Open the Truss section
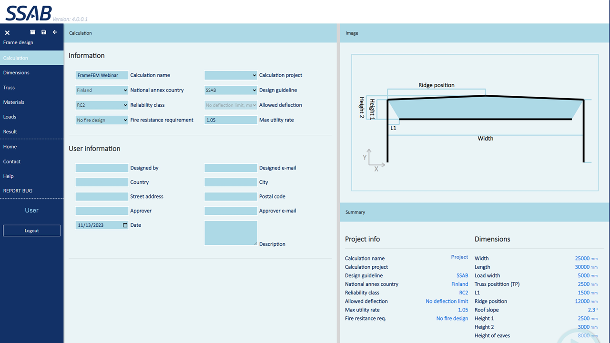610x343 pixels. [32, 88]
